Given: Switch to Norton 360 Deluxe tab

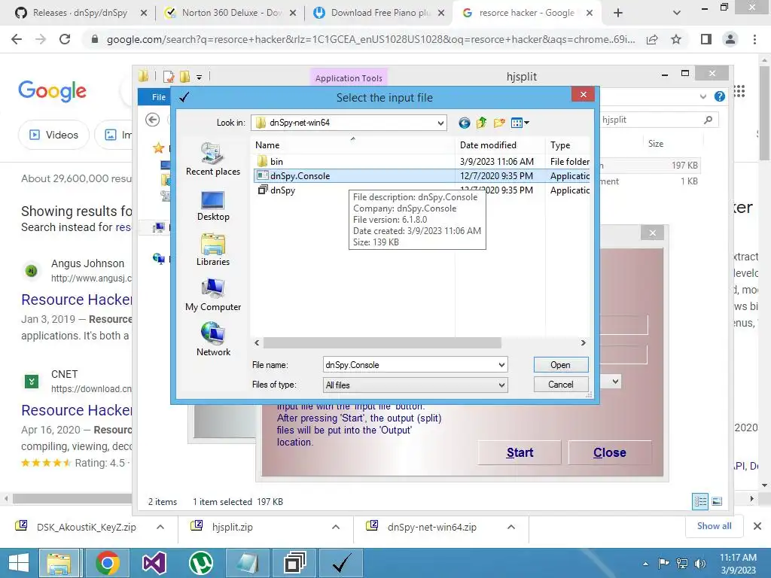Looking at the screenshot, I should click(x=231, y=13).
